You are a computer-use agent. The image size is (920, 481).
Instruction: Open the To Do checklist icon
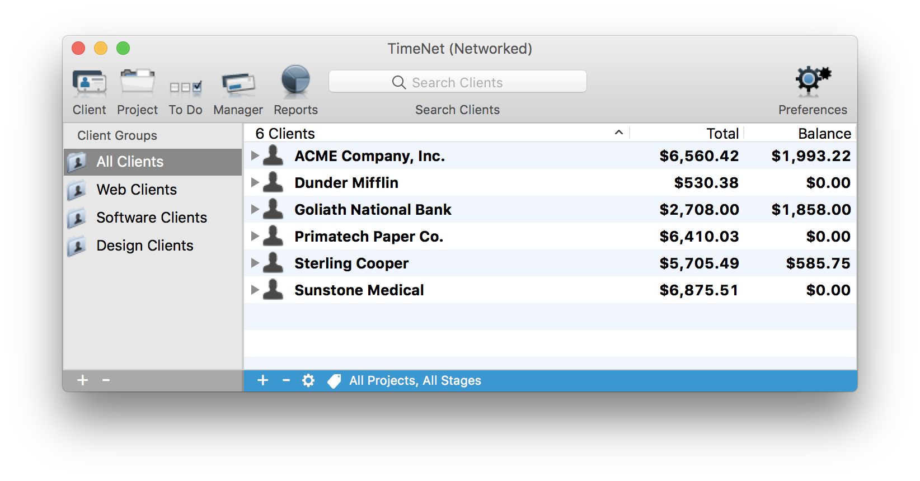click(186, 87)
